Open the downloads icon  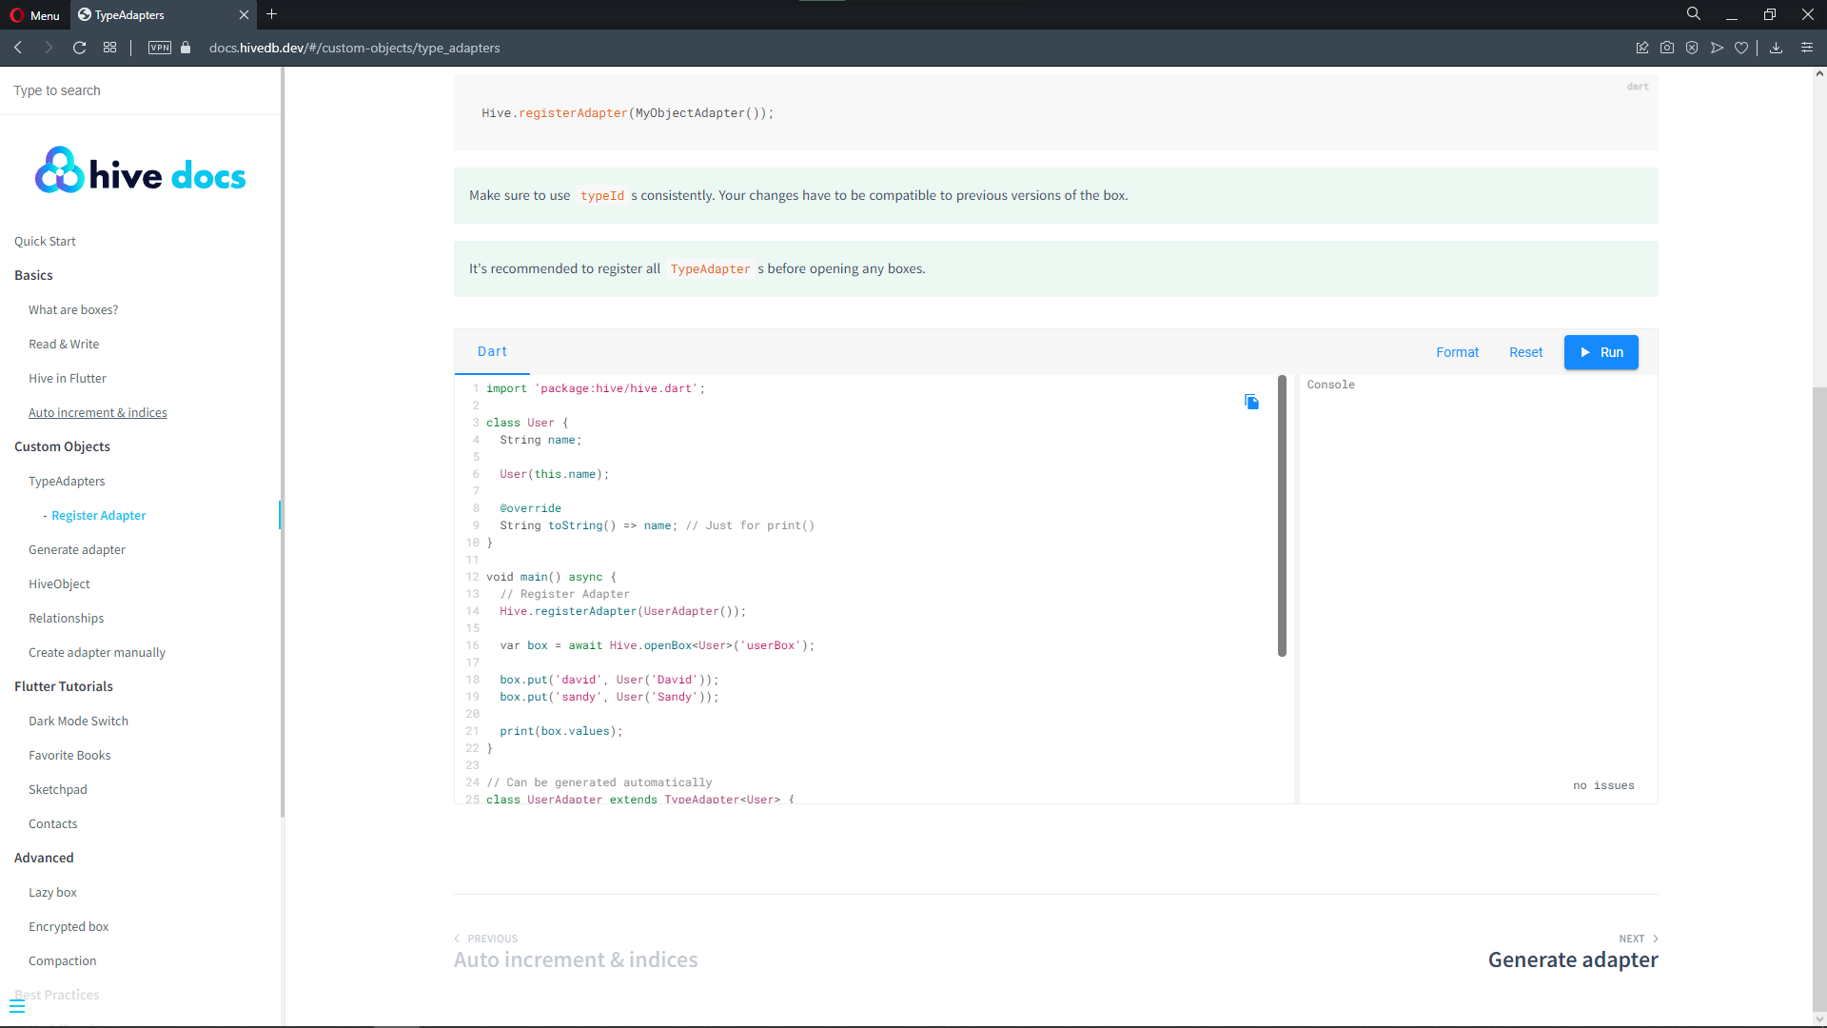click(1776, 48)
